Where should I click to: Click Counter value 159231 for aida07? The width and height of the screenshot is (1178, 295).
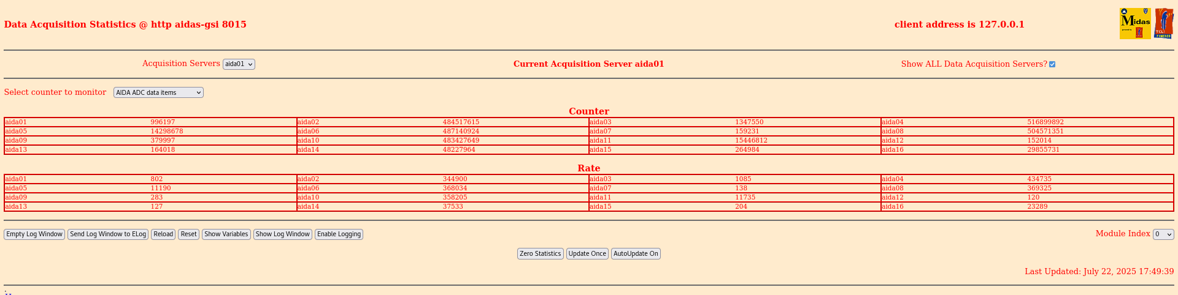tap(747, 132)
